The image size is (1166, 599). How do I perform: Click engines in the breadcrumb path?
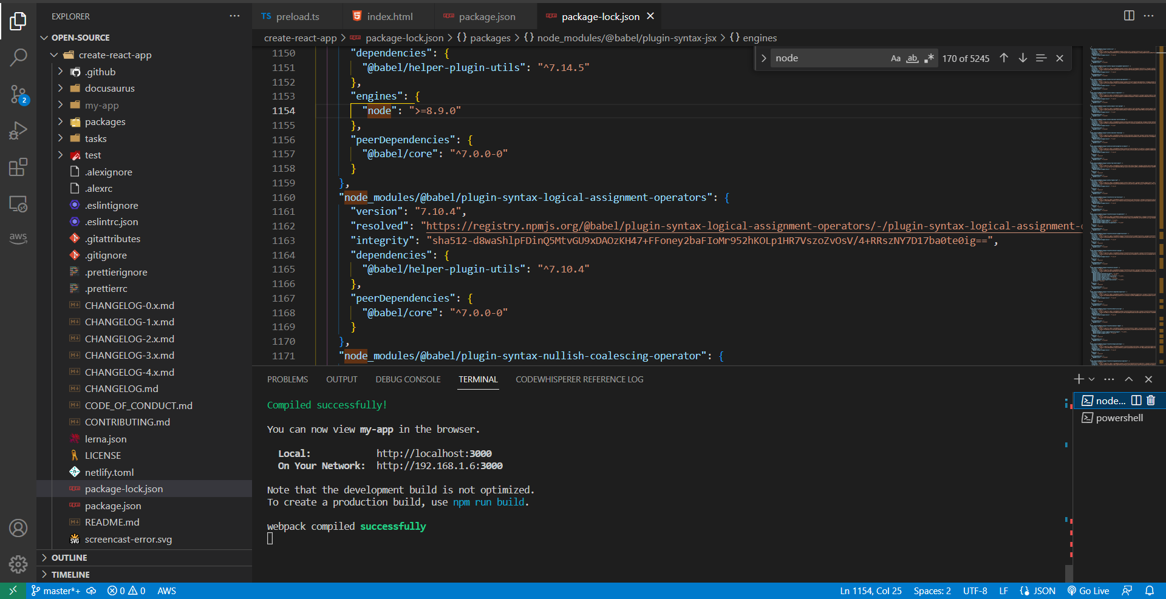click(759, 38)
